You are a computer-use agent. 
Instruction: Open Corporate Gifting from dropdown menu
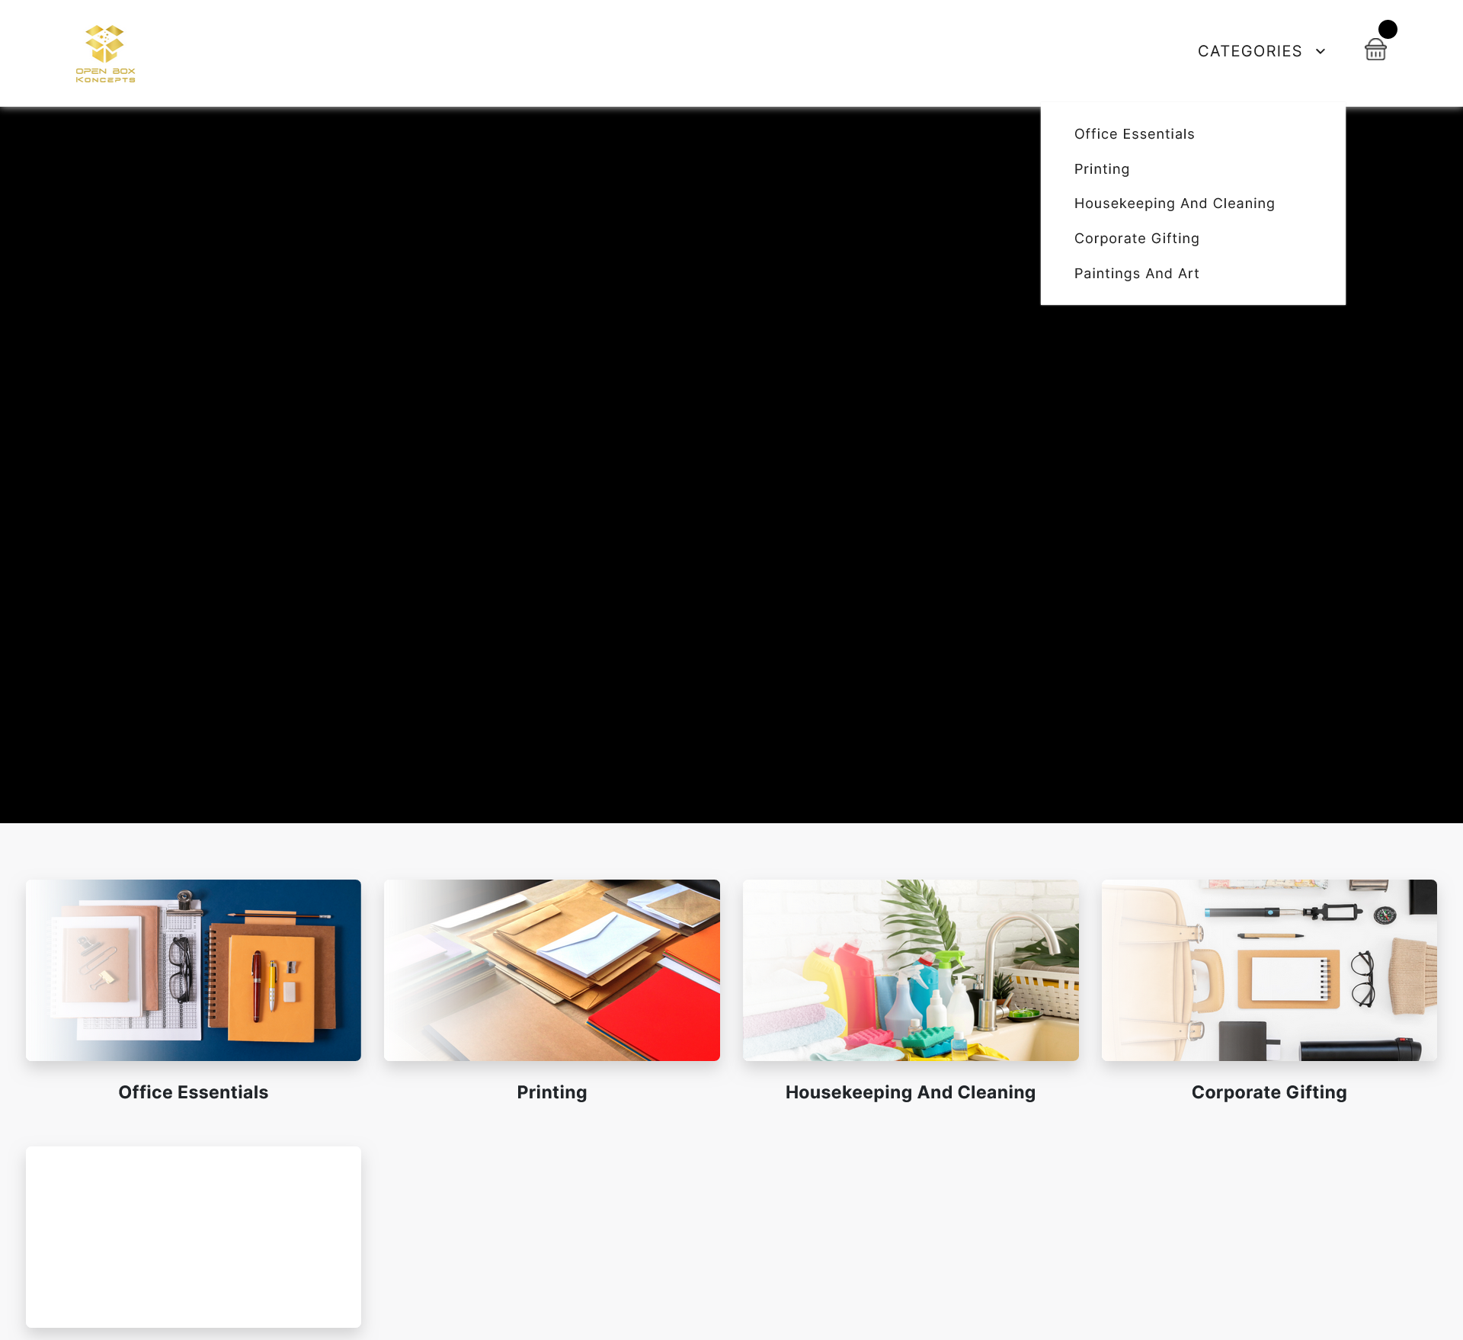tap(1136, 239)
